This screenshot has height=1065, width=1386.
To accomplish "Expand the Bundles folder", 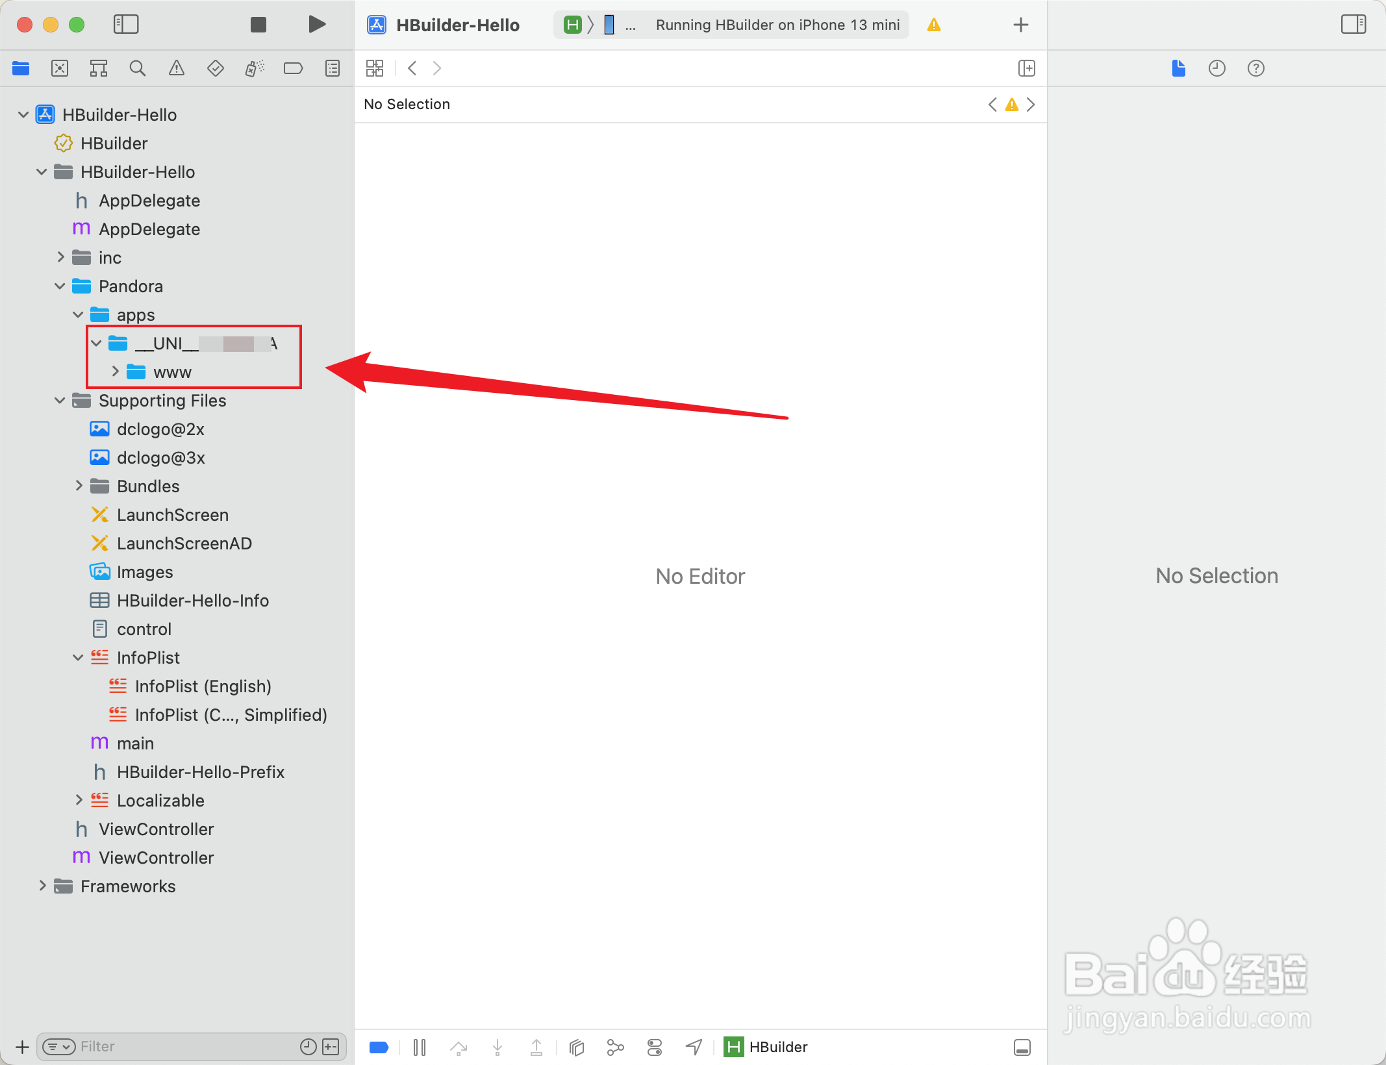I will (x=79, y=486).
